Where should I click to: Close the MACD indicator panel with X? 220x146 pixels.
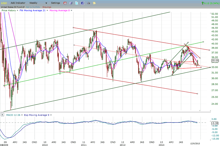point(2,115)
